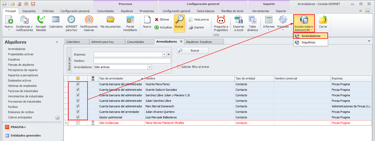Expand the Acceso masivo Adminet24H menu
The image size is (375, 141).
pos(304,23)
